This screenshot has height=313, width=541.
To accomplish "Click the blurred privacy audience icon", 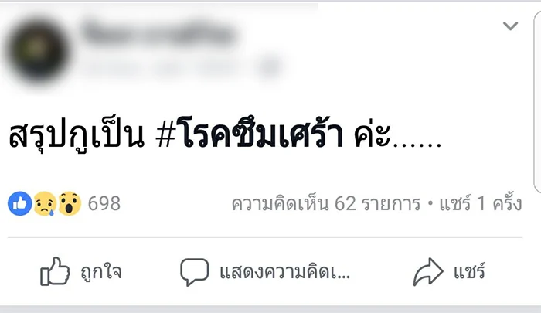I will (270, 67).
